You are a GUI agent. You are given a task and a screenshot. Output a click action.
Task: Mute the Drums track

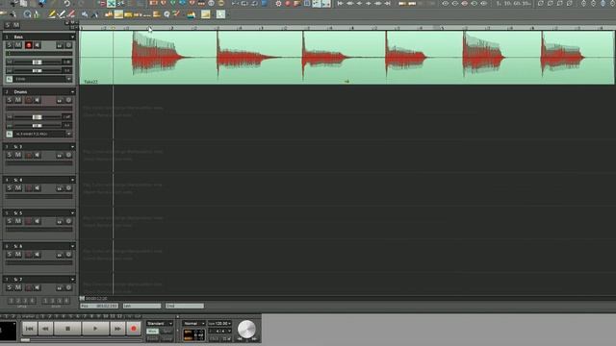18,100
